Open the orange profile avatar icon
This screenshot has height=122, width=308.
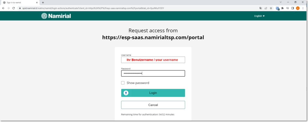[298, 8]
